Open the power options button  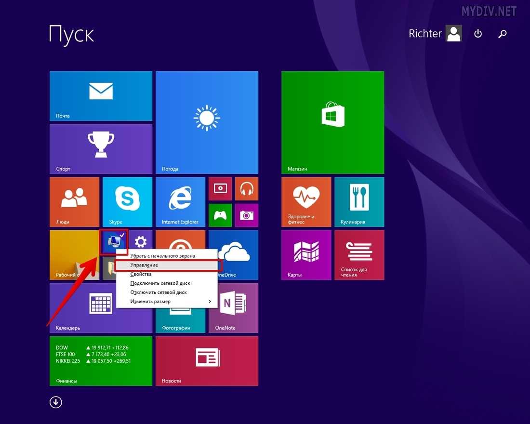click(478, 34)
